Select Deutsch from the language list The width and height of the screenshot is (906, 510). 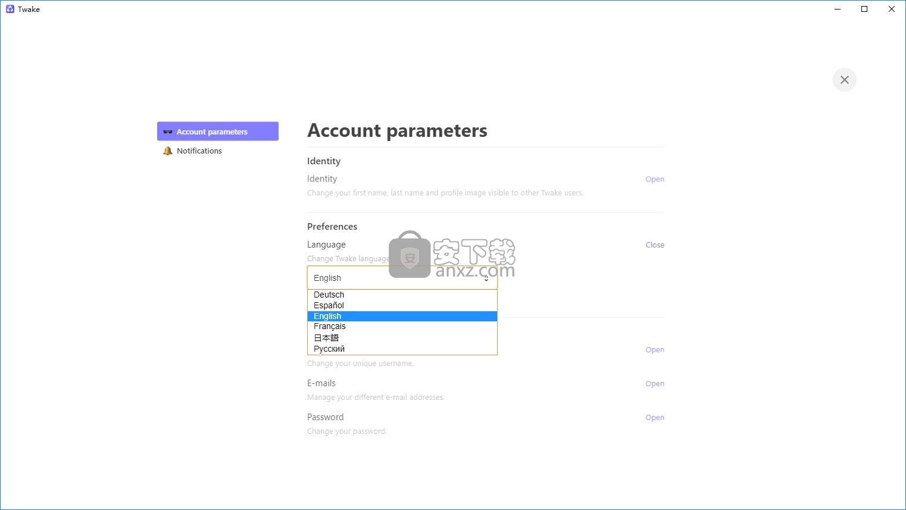(402, 295)
